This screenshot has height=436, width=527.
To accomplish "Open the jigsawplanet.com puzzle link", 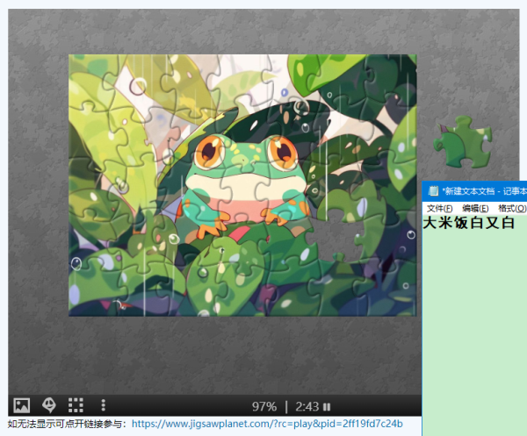I will pos(267,423).
